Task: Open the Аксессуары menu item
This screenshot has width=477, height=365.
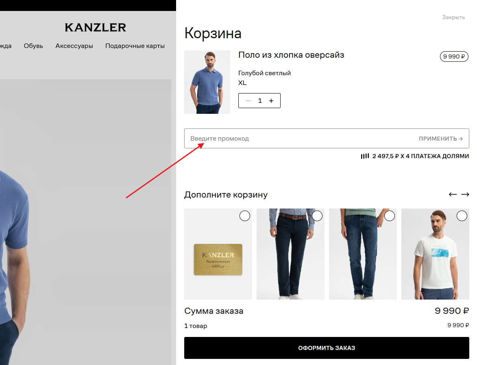Action: coord(74,46)
